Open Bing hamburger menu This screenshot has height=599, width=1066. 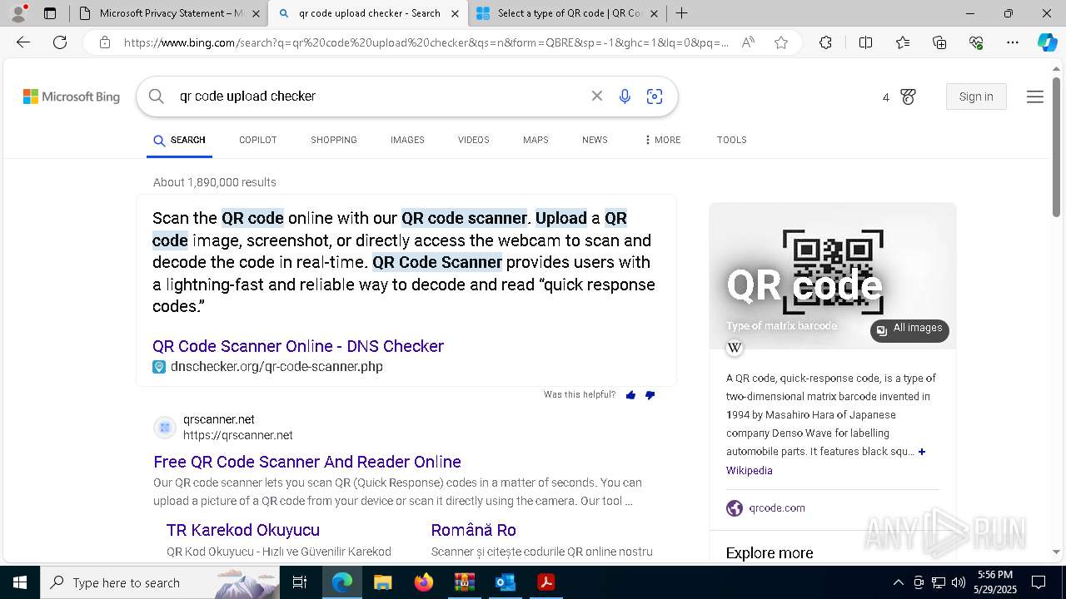coord(1035,97)
